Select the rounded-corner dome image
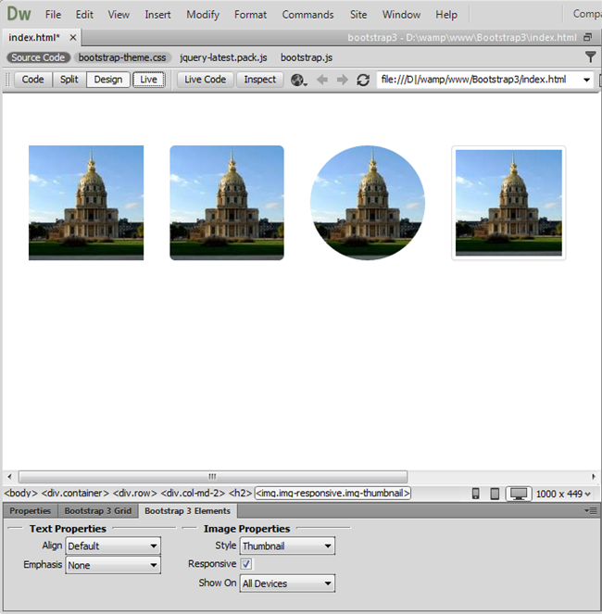Screen dimensions: 602x614 pyautogui.click(x=227, y=203)
